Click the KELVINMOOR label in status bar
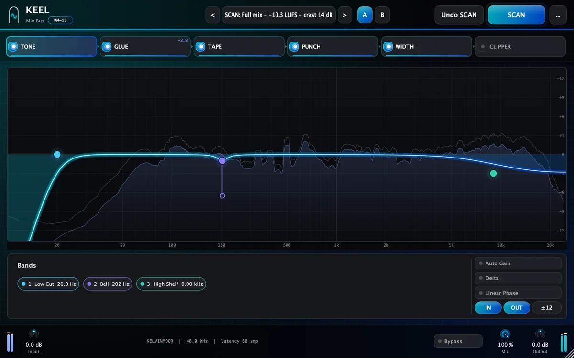This screenshot has height=358, width=574. (161, 341)
